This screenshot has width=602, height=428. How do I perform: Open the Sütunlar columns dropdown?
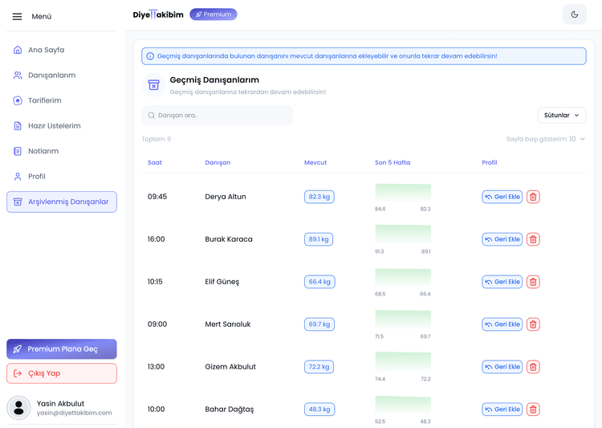(x=561, y=116)
